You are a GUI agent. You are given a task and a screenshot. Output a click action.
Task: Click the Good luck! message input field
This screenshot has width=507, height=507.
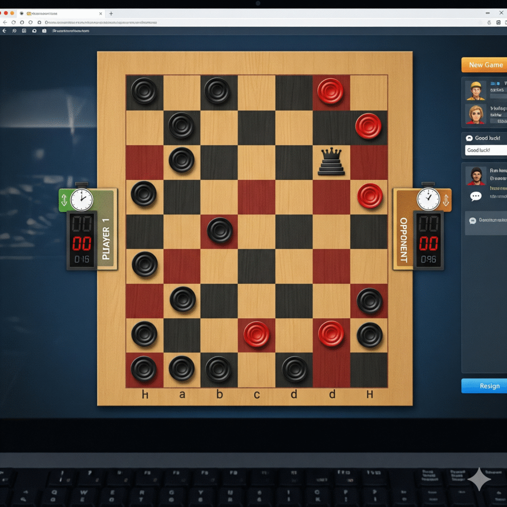tap(486, 150)
